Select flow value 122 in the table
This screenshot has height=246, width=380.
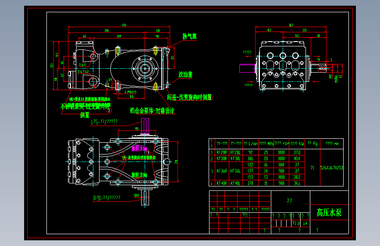tap(250, 165)
